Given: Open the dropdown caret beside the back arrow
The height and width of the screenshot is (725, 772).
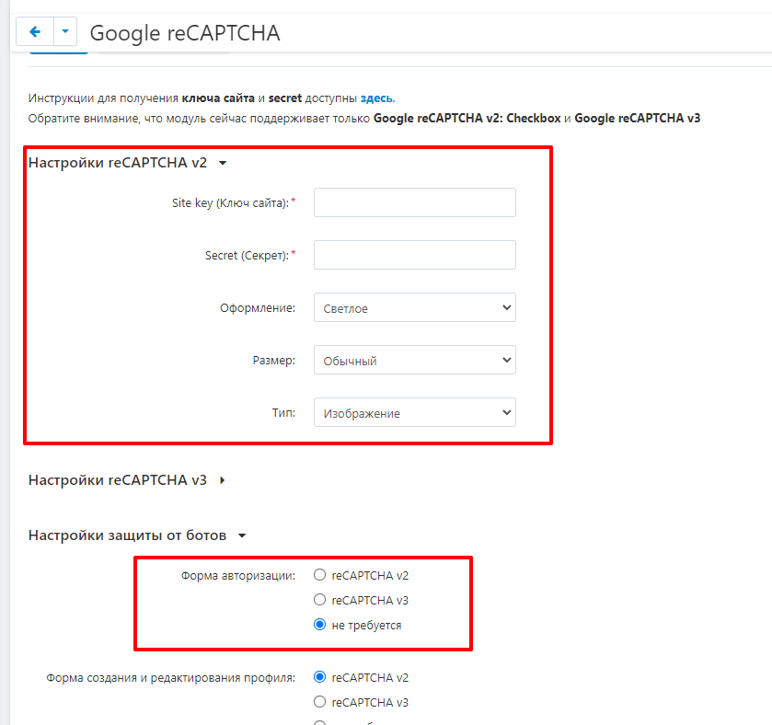Looking at the screenshot, I should (65, 32).
